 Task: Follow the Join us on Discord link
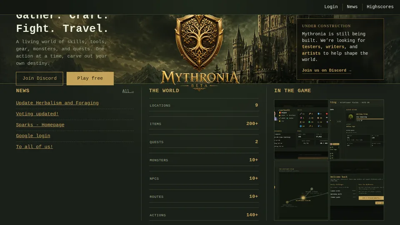point(327,70)
